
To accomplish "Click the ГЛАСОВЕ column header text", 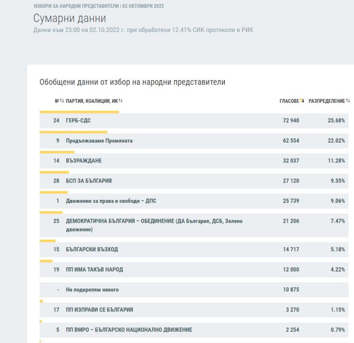I will [x=290, y=101].
